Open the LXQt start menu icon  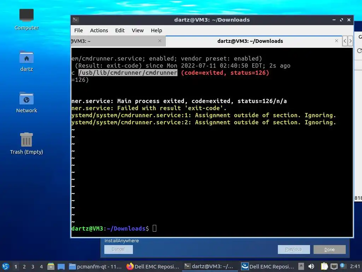(x=6, y=266)
